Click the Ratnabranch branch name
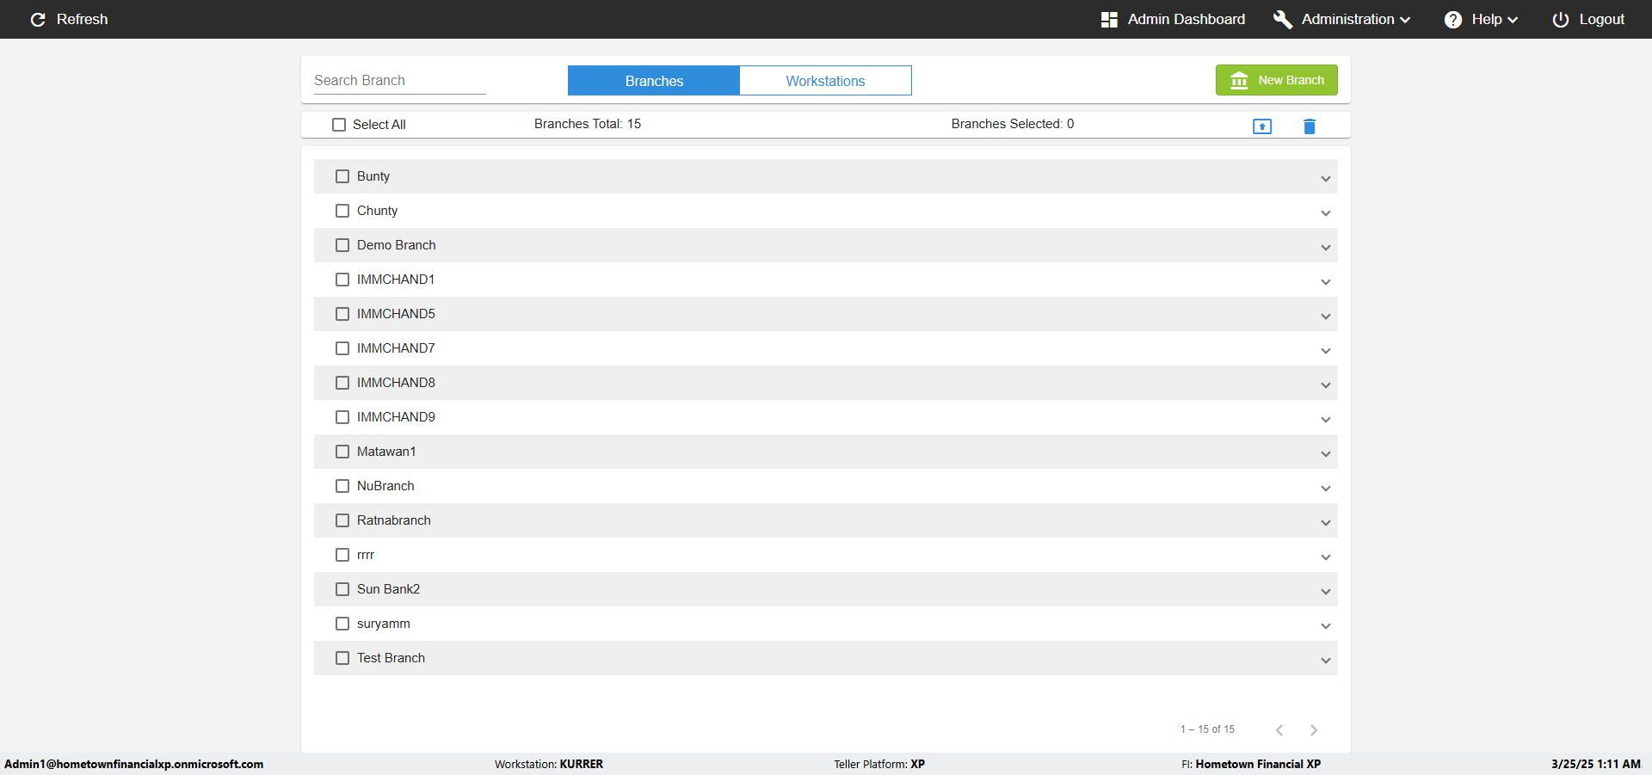The height and width of the screenshot is (775, 1652). click(x=393, y=520)
